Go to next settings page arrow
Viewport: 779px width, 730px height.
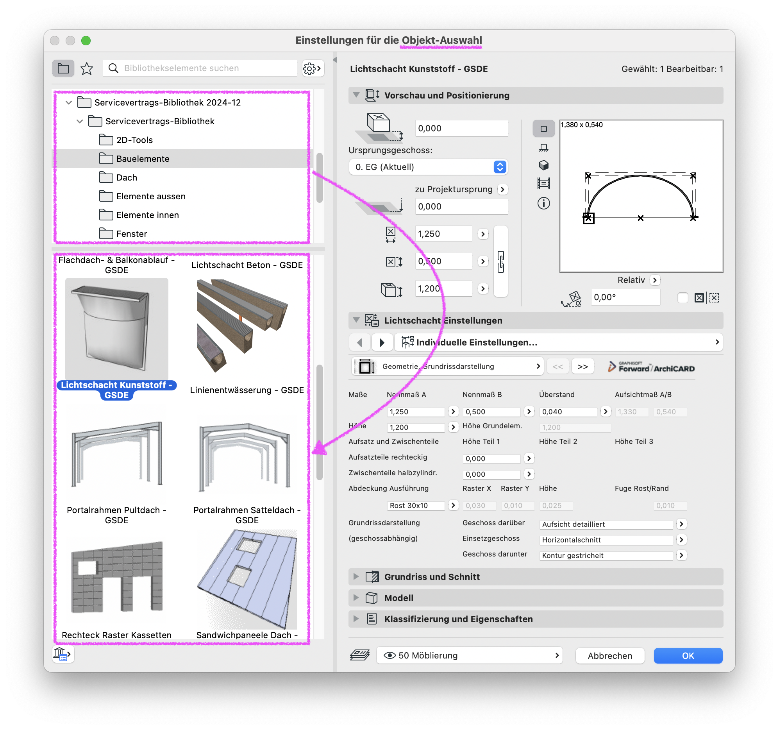[382, 342]
